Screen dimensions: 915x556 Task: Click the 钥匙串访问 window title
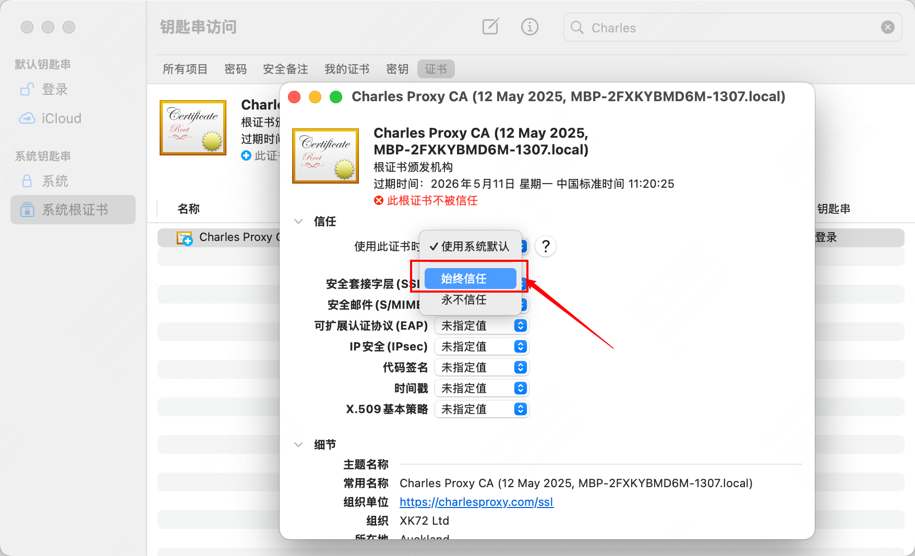click(198, 27)
